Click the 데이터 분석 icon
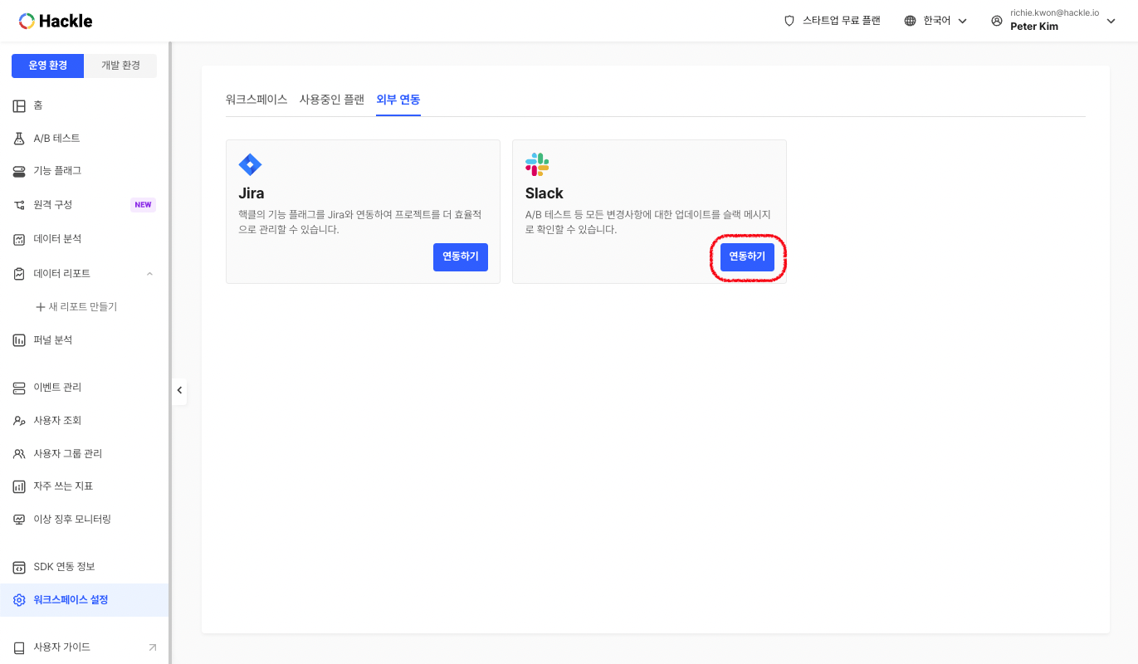 click(19, 239)
